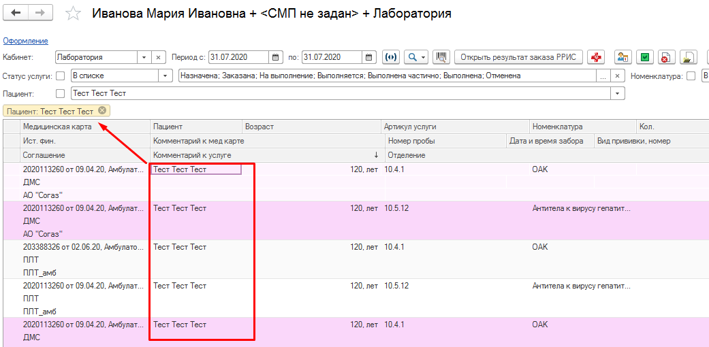Click 'Открыть результат заказа РРИС' button

518,57
